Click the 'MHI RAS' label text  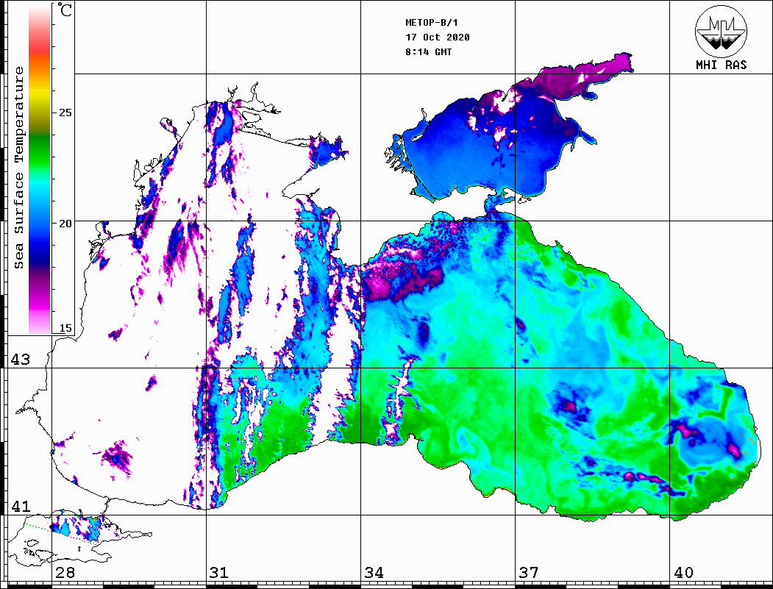tap(721, 65)
